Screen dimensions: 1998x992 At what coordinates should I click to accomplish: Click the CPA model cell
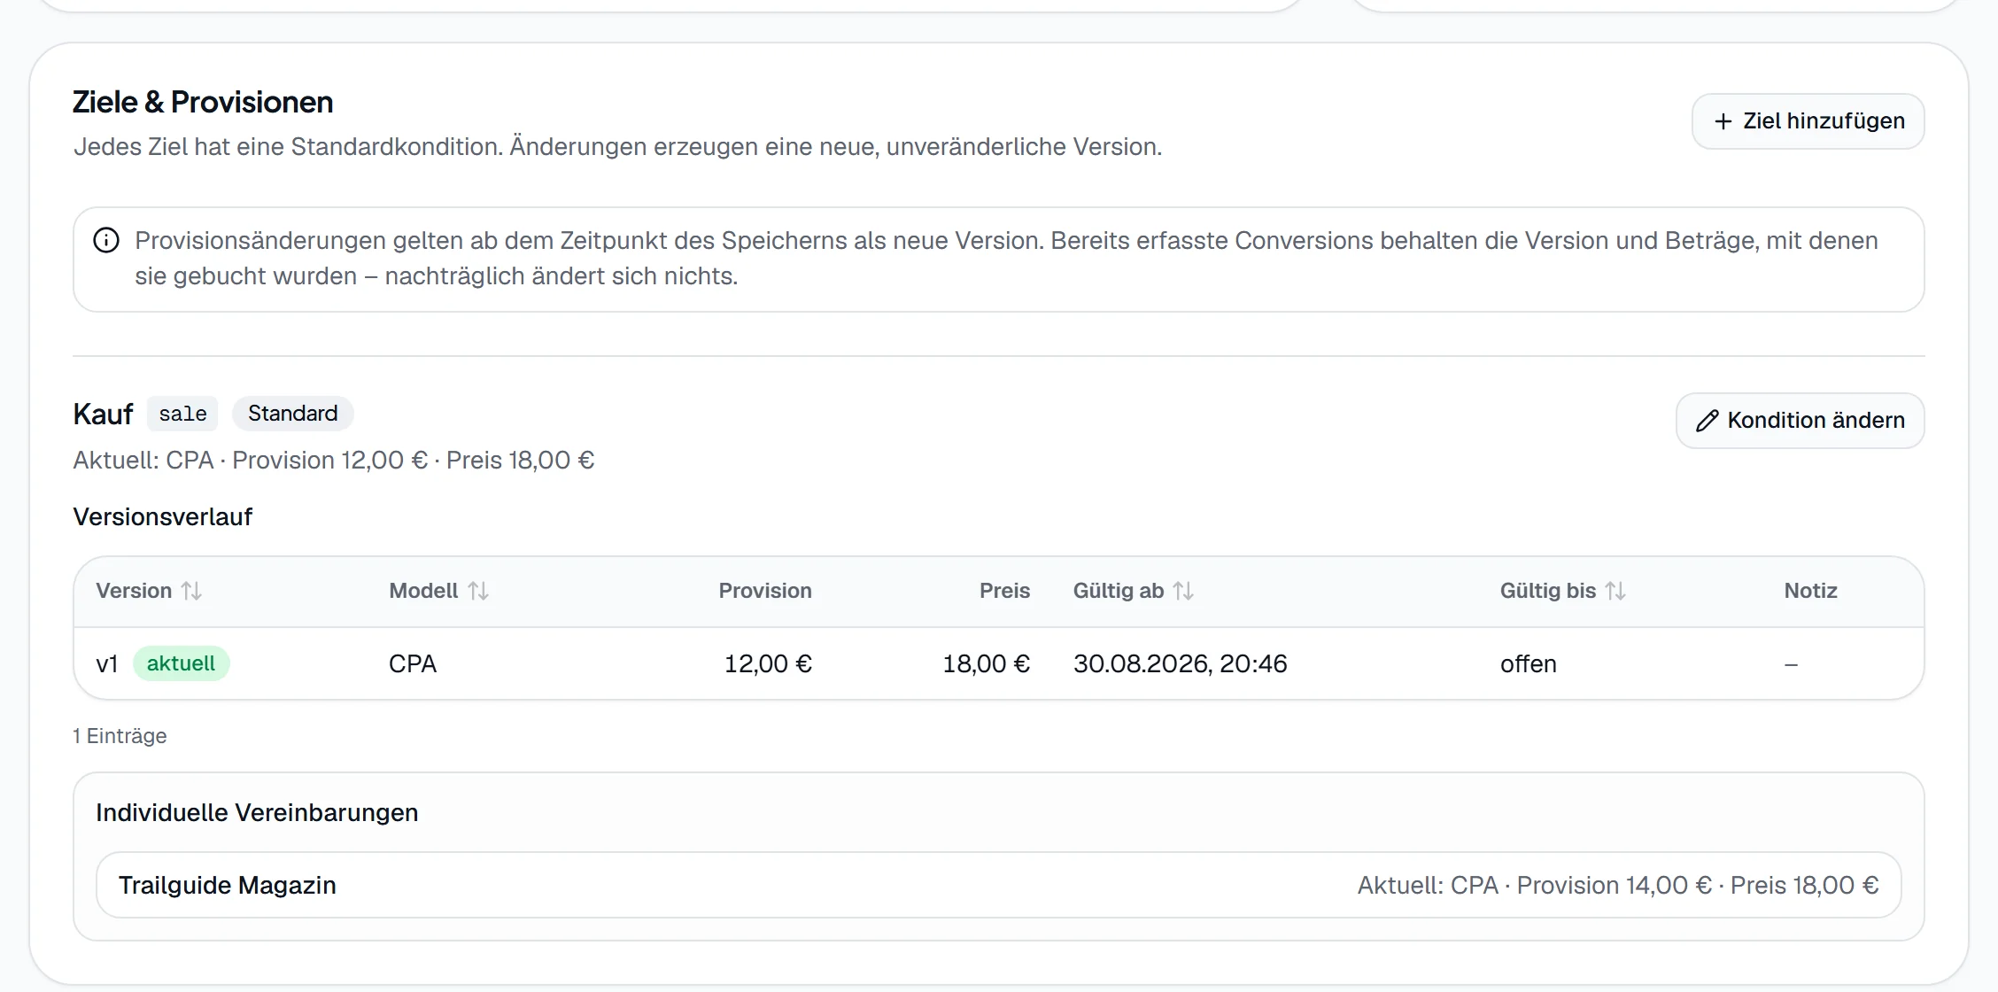click(413, 664)
